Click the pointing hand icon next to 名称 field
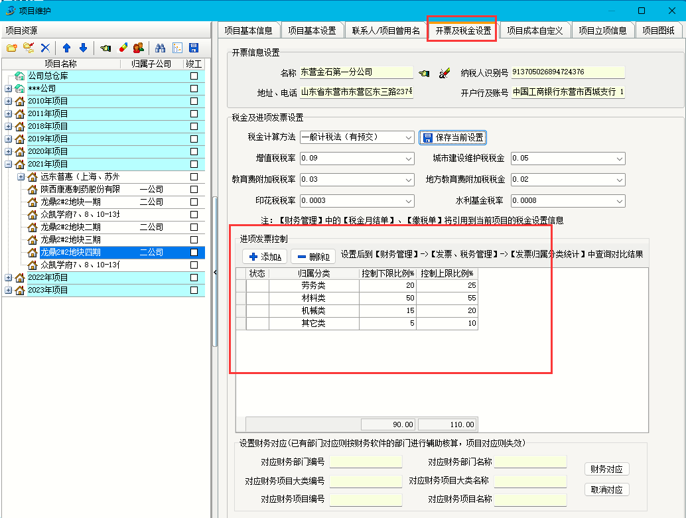This screenshot has height=518, width=686. coord(425,73)
